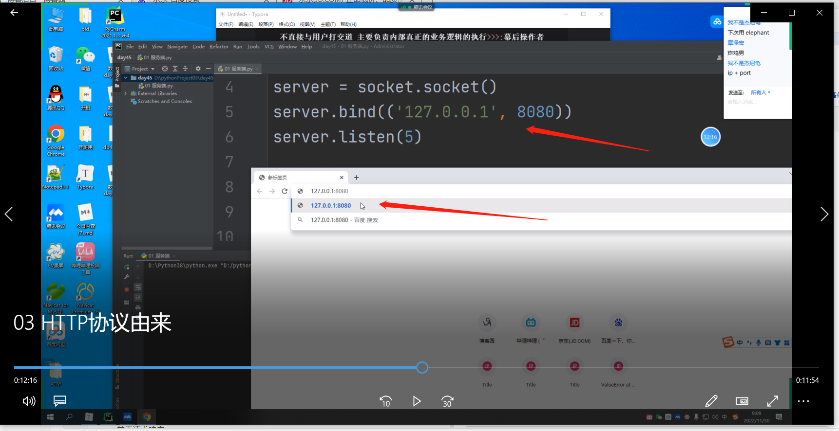Skip forward 30 seconds

click(x=447, y=401)
